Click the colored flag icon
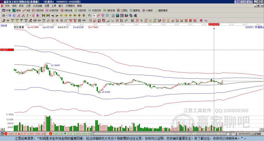The width and height of the screenshot is (264, 141). [38, 15]
